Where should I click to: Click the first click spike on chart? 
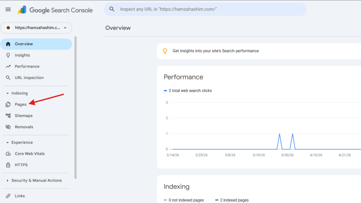[280, 141]
